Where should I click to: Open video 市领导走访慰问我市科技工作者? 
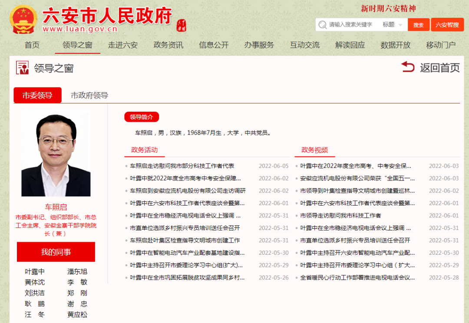pyautogui.click(x=340, y=216)
